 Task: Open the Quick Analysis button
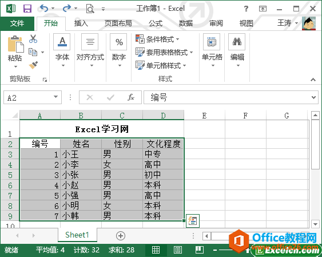193,221
